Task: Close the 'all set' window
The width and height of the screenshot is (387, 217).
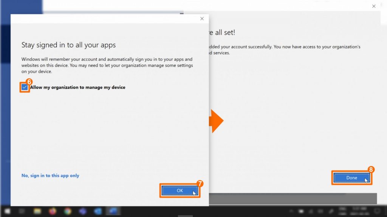Action: point(374,6)
